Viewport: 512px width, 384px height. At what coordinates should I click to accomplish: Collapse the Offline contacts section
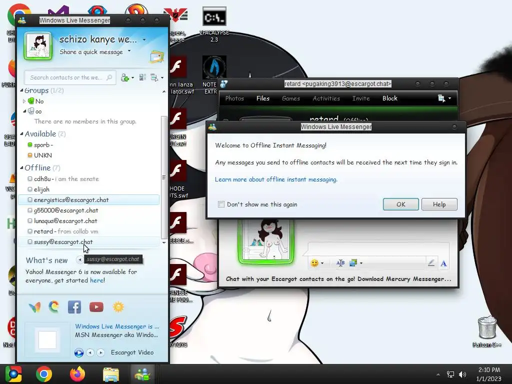coord(21,168)
